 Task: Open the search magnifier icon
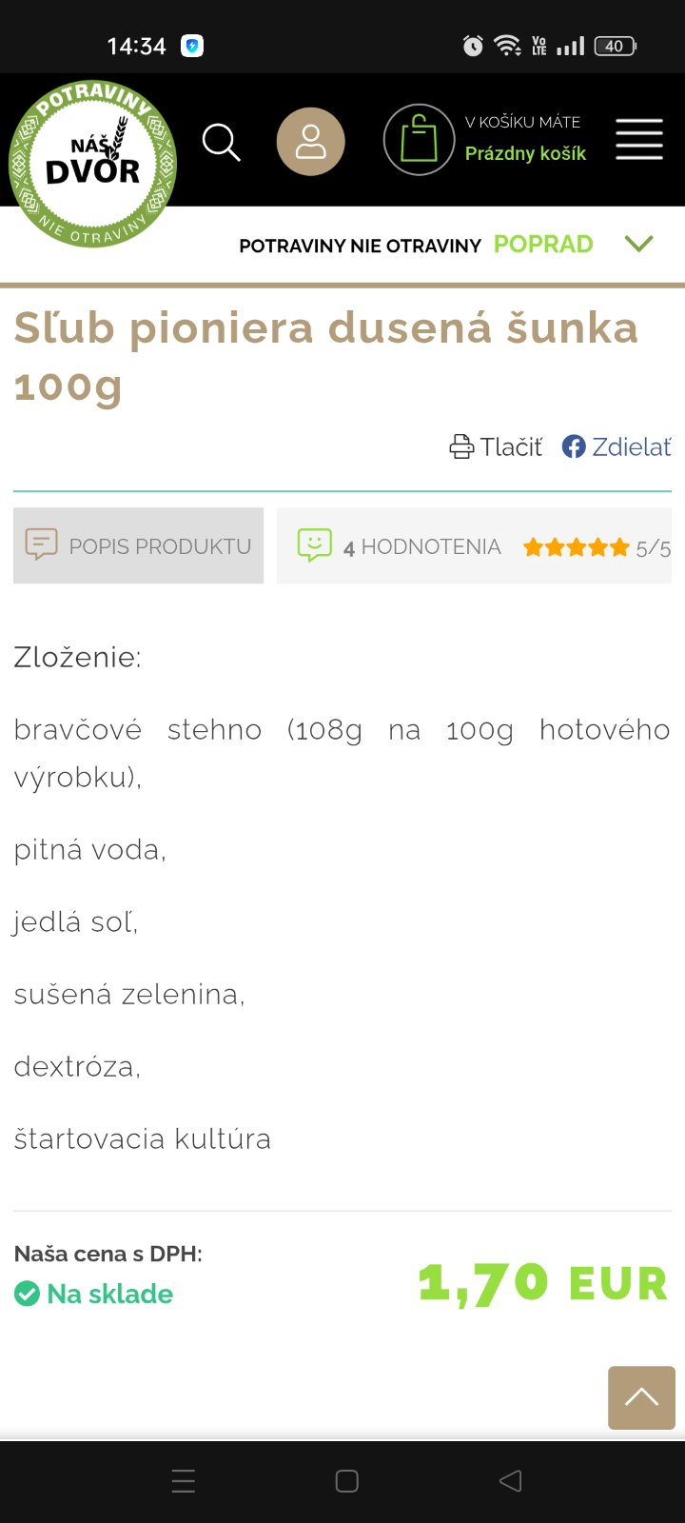[x=221, y=142]
